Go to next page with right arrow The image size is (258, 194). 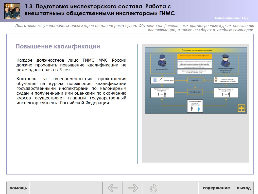point(133,188)
